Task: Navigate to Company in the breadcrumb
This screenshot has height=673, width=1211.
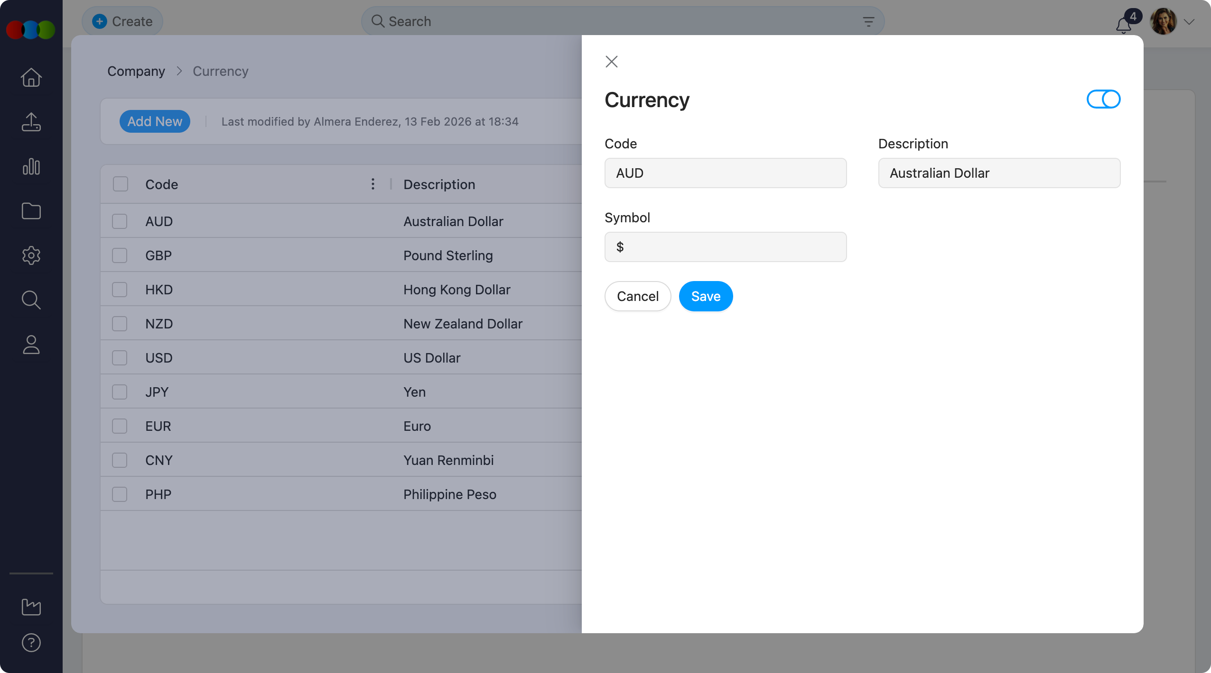Action: pyautogui.click(x=136, y=71)
